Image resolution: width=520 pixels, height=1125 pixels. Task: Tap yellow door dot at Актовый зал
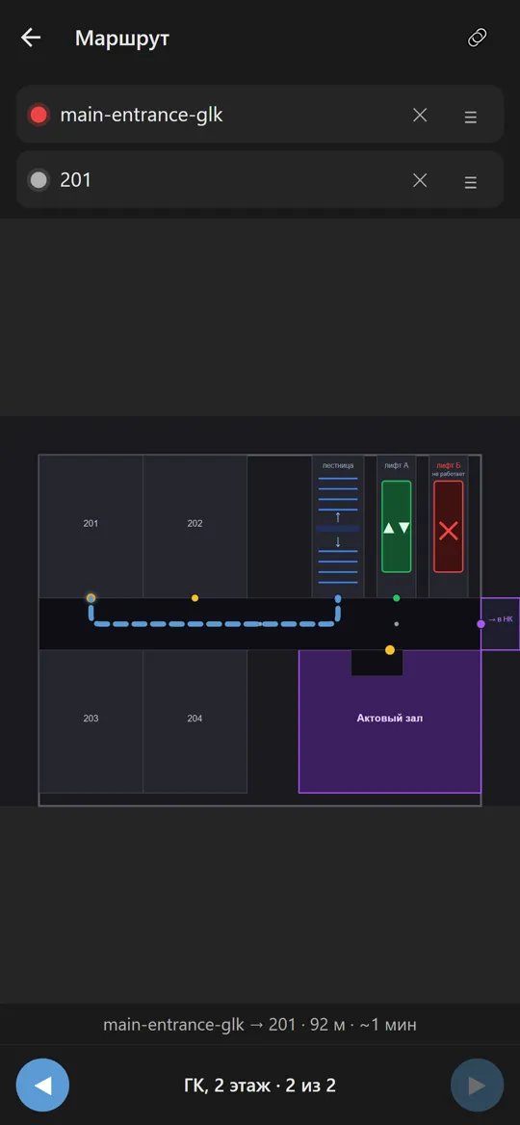390,650
